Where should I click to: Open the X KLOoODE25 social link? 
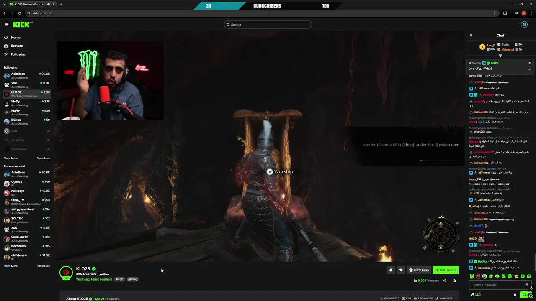coord(390,298)
